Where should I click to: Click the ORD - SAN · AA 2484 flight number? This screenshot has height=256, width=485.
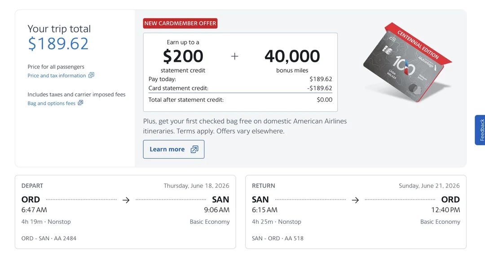coord(49,239)
